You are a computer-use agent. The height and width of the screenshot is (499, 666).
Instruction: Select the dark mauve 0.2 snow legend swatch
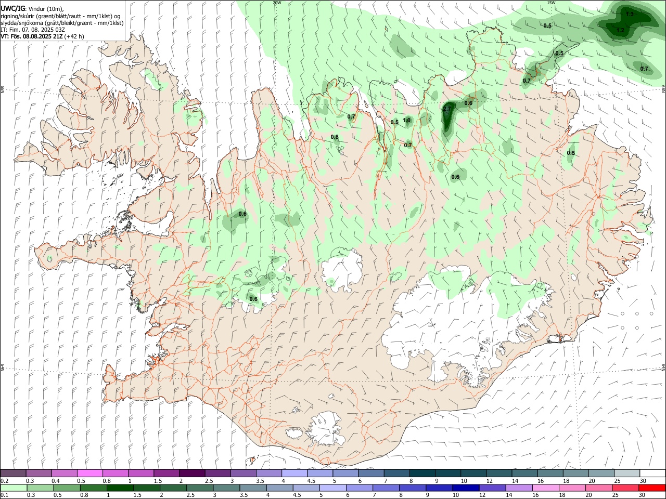pyautogui.click(x=14, y=473)
